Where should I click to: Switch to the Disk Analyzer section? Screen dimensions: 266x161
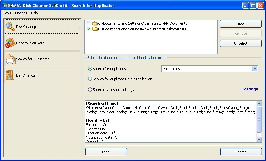(x=42, y=75)
